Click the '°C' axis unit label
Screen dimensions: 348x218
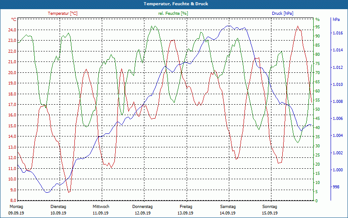(x=14, y=19)
